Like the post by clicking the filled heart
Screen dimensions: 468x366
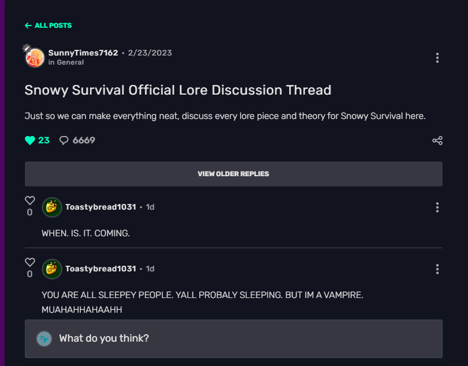pyautogui.click(x=29, y=139)
